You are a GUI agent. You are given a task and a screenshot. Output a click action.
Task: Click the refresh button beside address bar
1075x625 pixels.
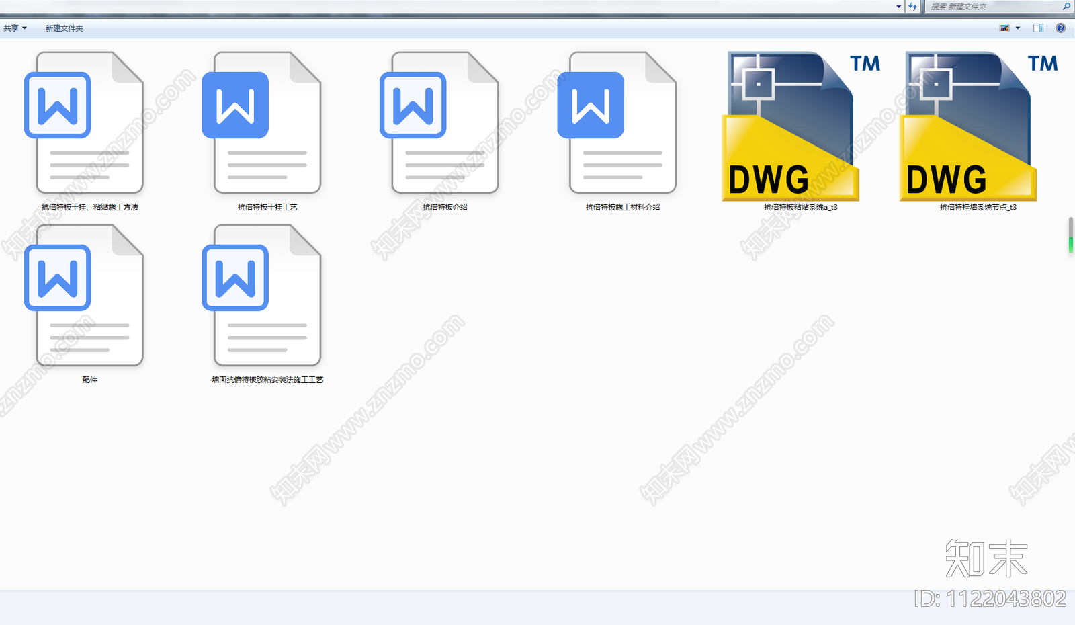coord(912,7)
